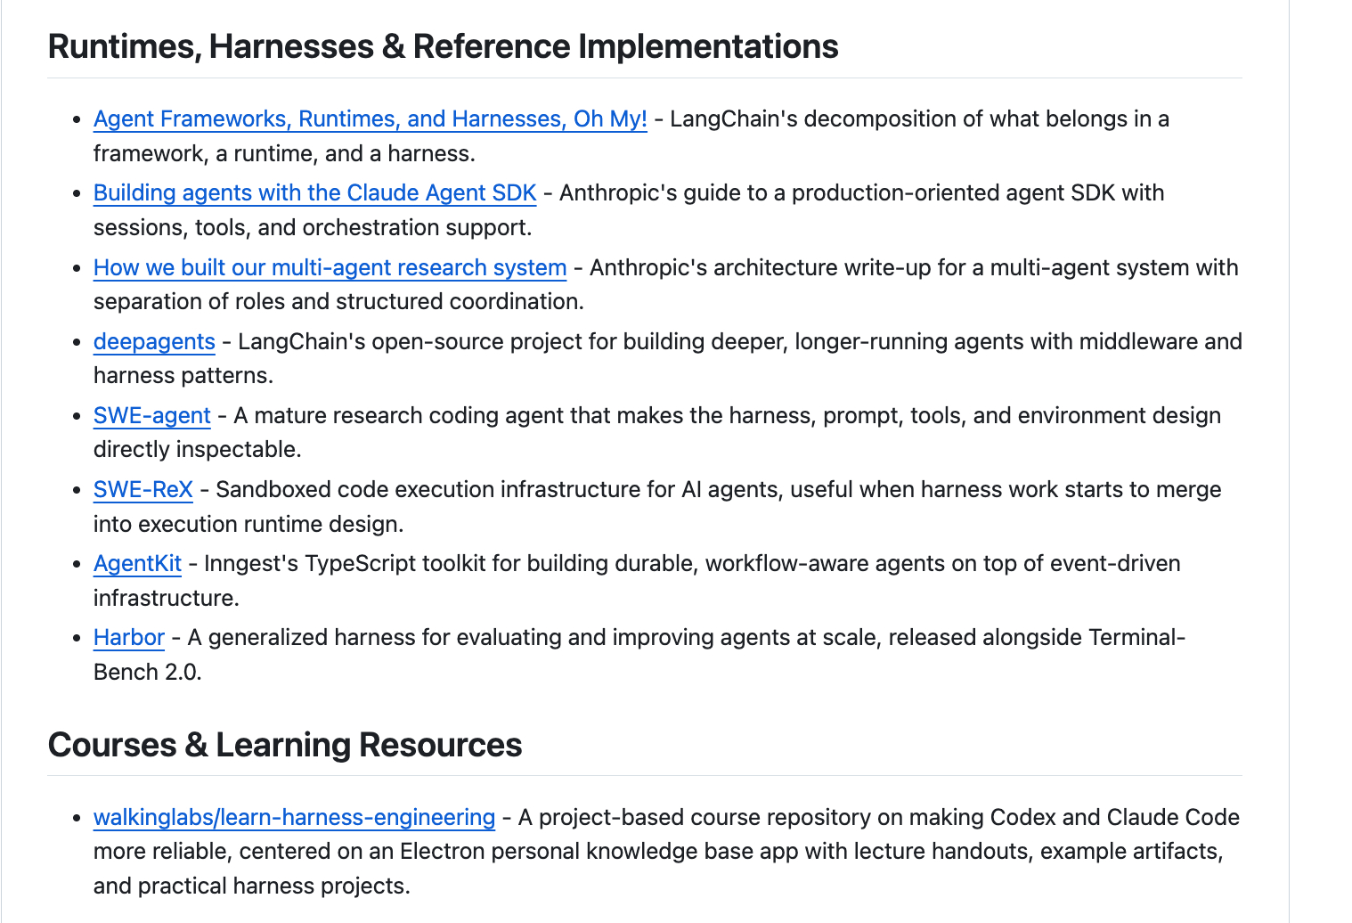Open the AgentKit link
The image size is (1352, 923).
click(x=137, y=563)
